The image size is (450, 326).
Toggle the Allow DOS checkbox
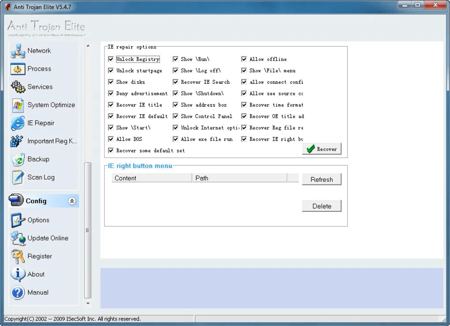point(111,139)
